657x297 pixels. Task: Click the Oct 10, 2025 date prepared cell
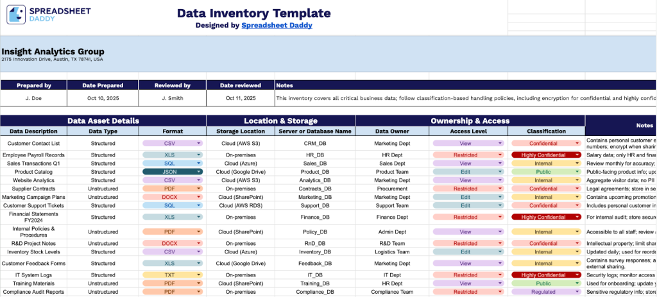click(101, 98)
